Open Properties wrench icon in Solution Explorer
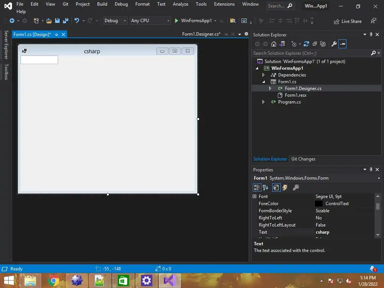This screenshot has width=384, height=288. coord(334,44)
